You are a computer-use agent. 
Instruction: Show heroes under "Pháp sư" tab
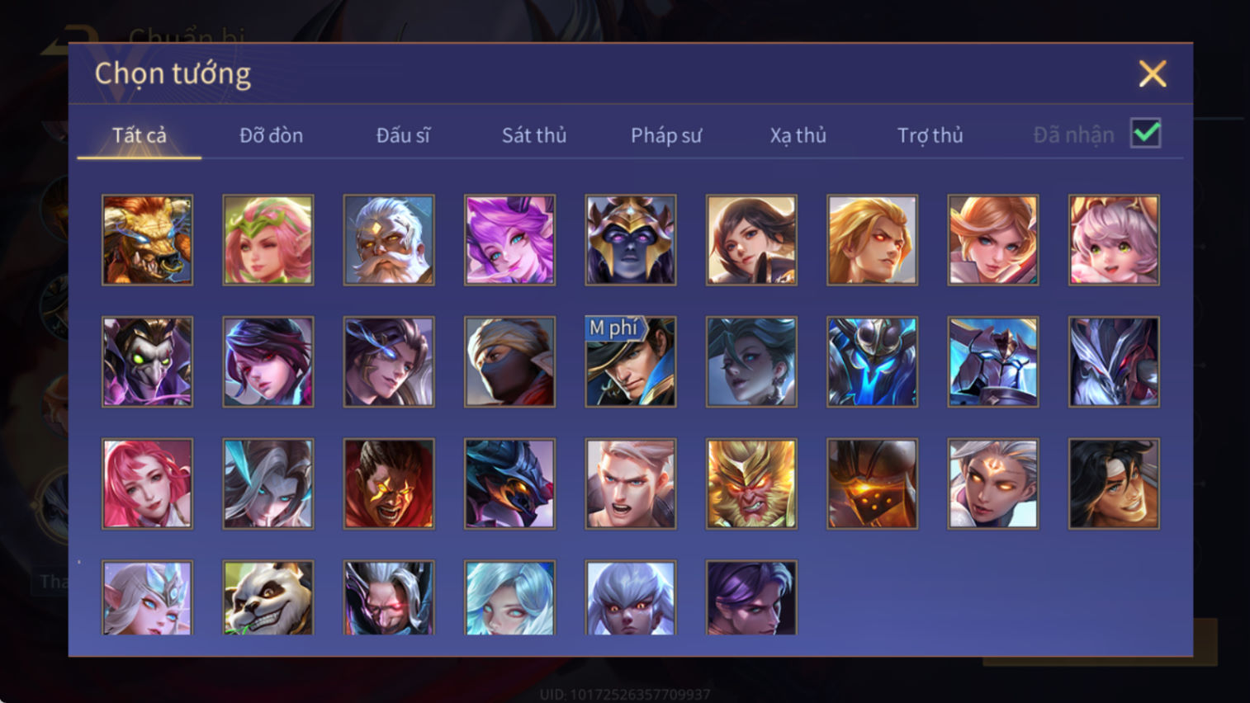pos(666,135)
